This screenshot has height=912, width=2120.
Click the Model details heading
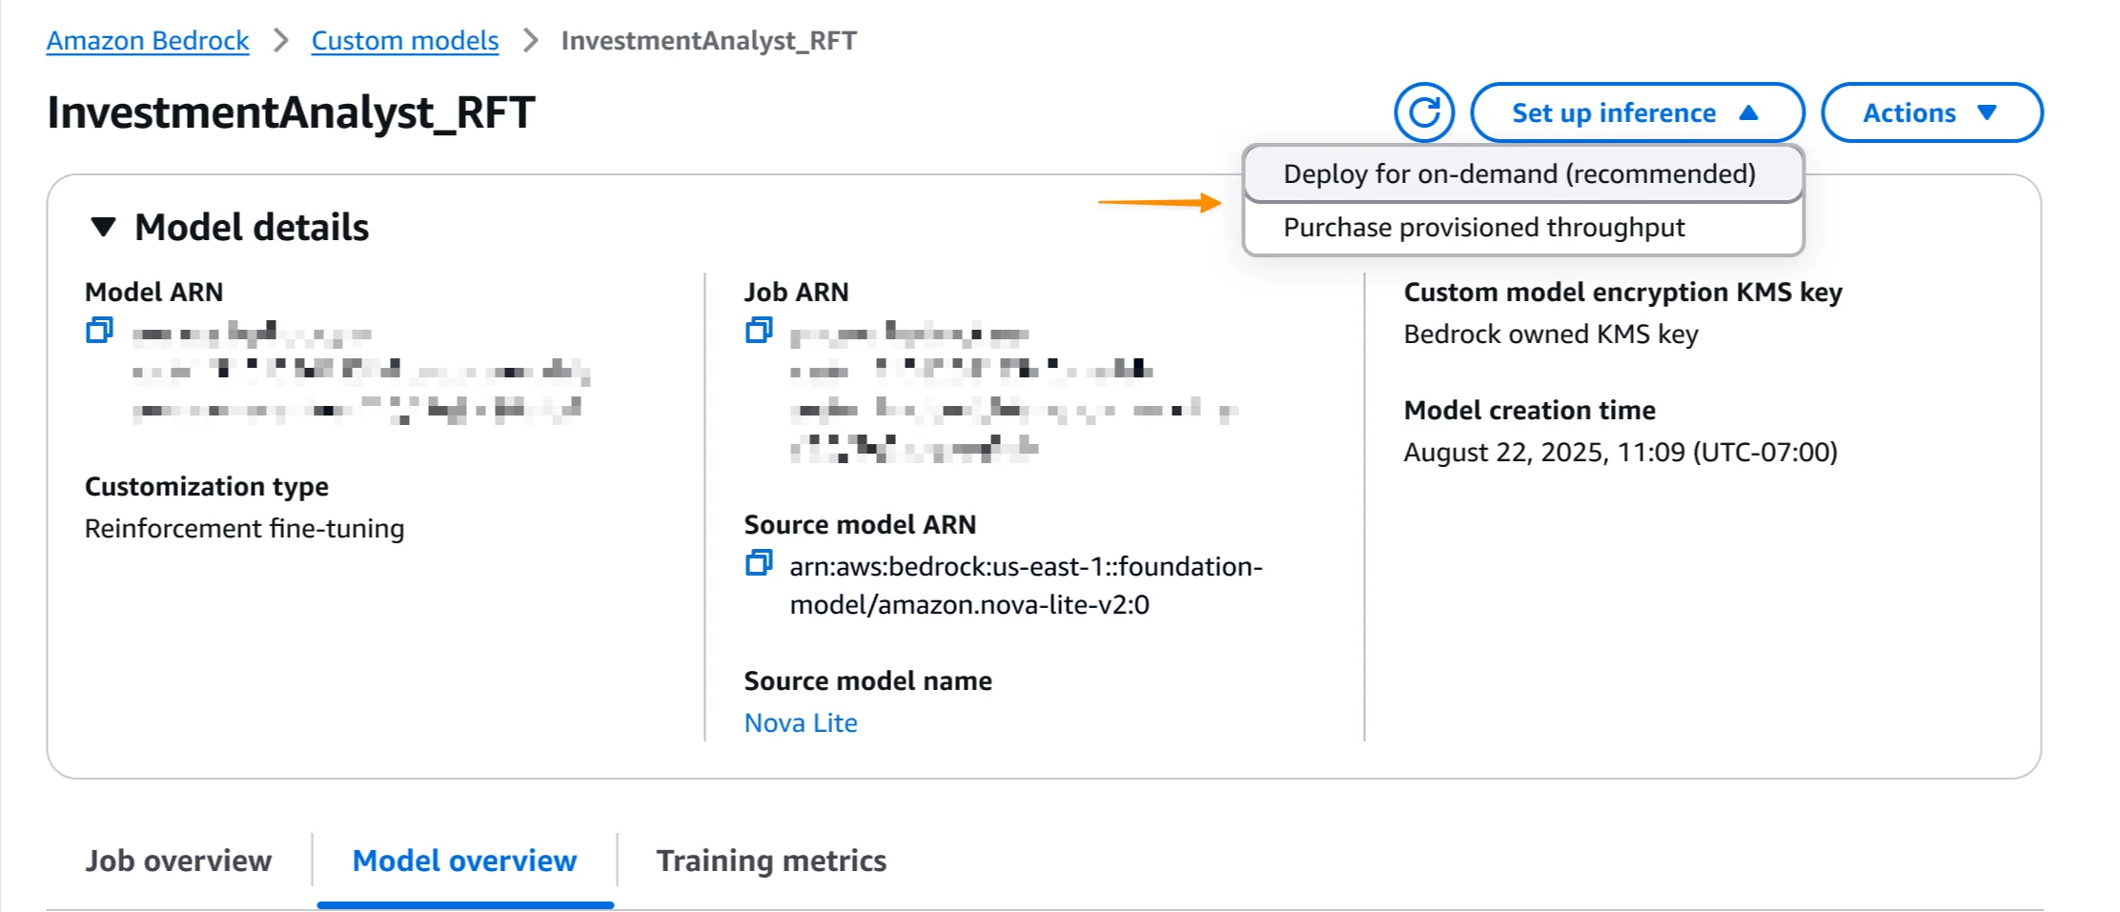coord(252,227)
